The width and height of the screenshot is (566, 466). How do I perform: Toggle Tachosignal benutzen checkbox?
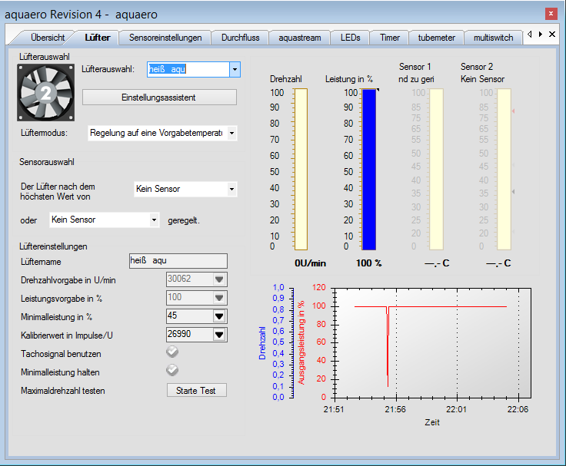173,352
